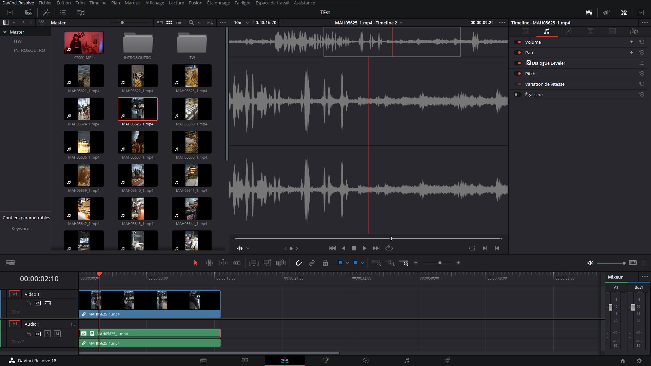Viewport: 651px width, 366px height.
Task: Open the Étalonnage menu
Action: click(218, 3)
